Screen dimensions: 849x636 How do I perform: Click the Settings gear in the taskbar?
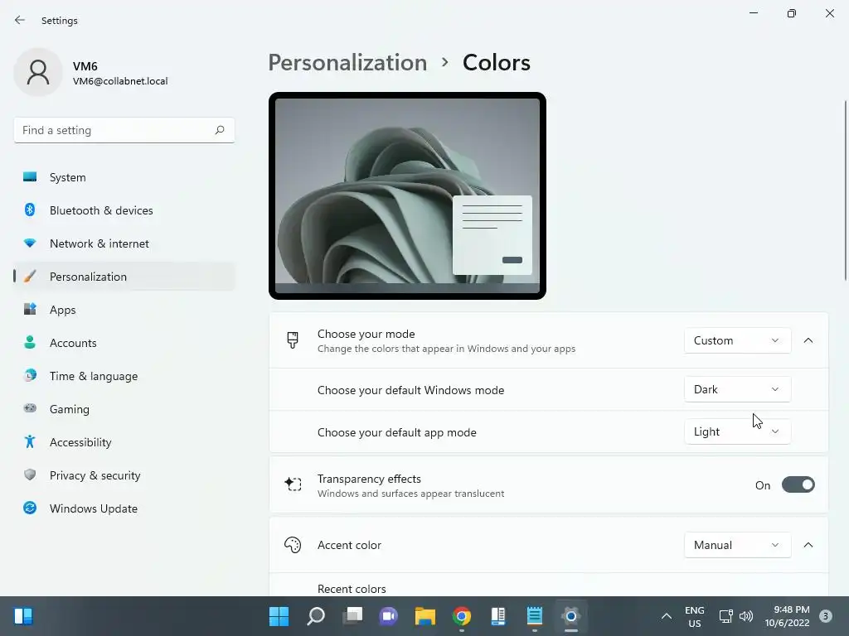coord(571,616)
